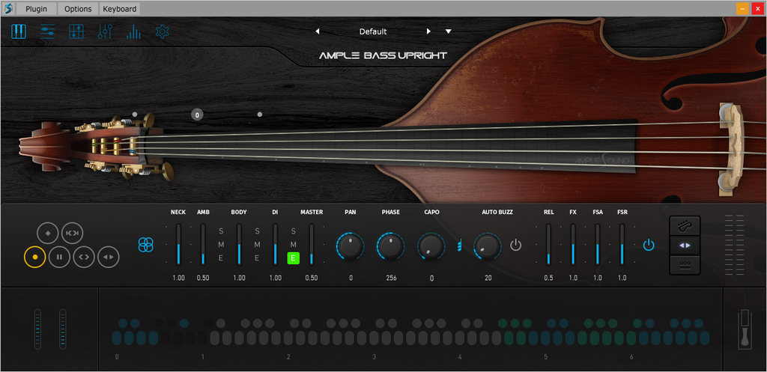Click the DI volume slider
Image resolution: width=767 pixels, height=372 pixels.
(276, 245)
